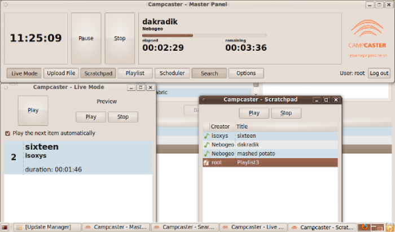The height and width of the screenshot is (232, 395).
Task: Click the large Play button in Live Mode
Action: pos(33,111)
